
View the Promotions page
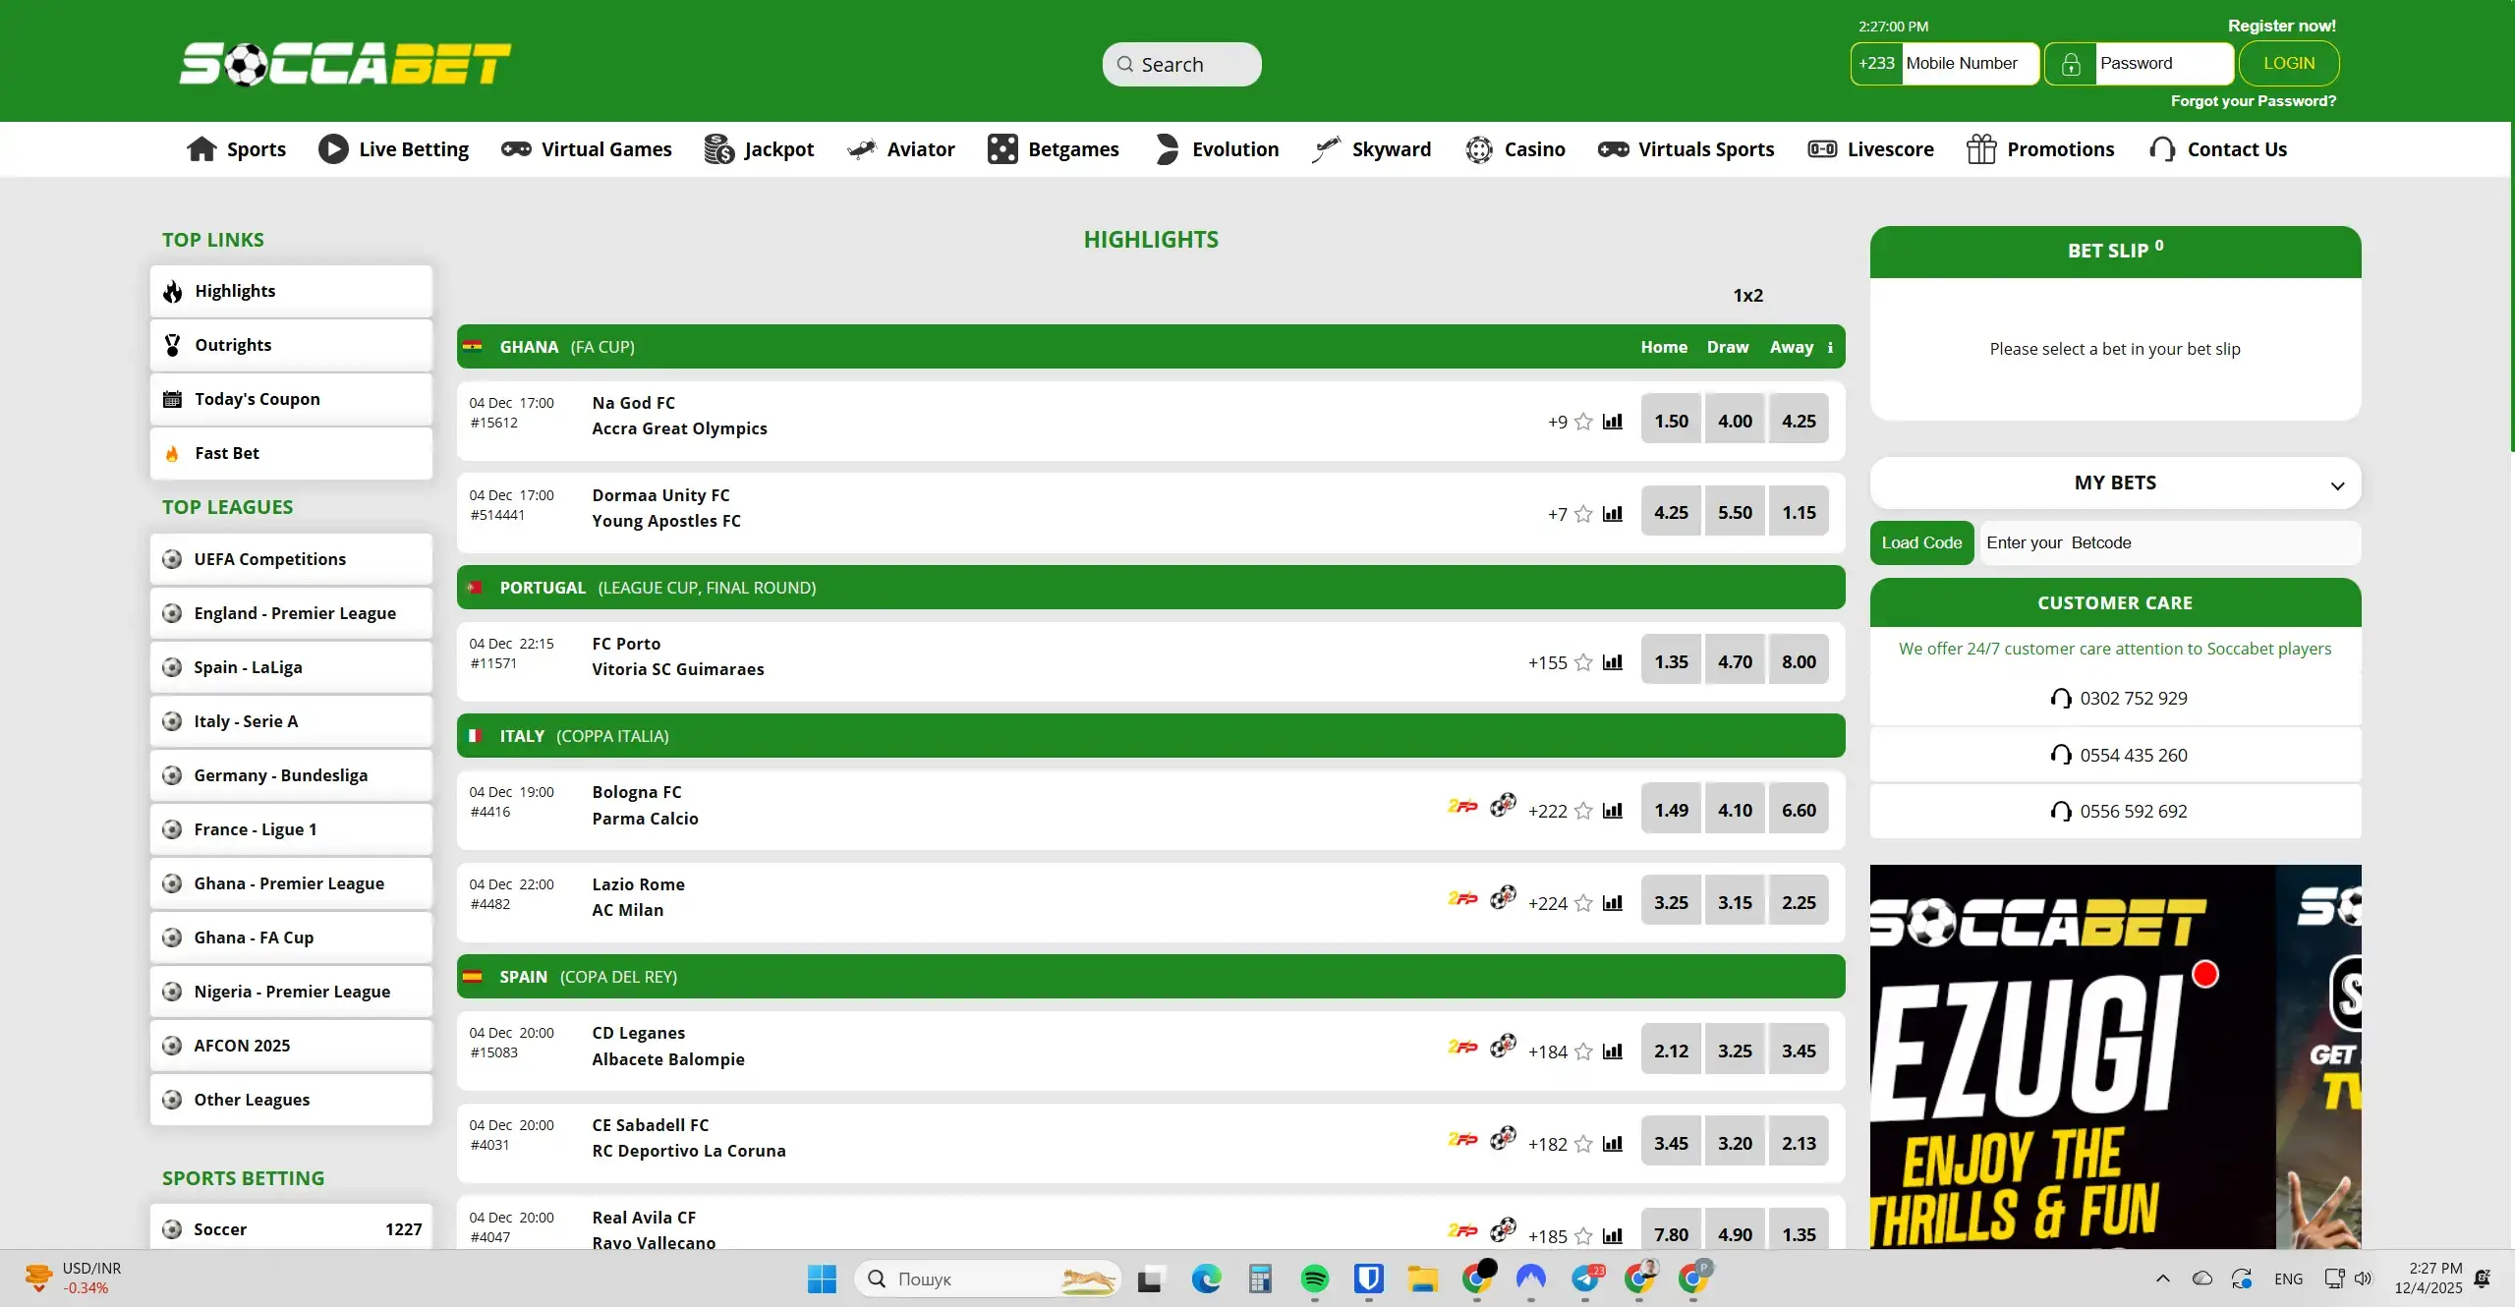pyautogui.click(x=2040, y=148)
